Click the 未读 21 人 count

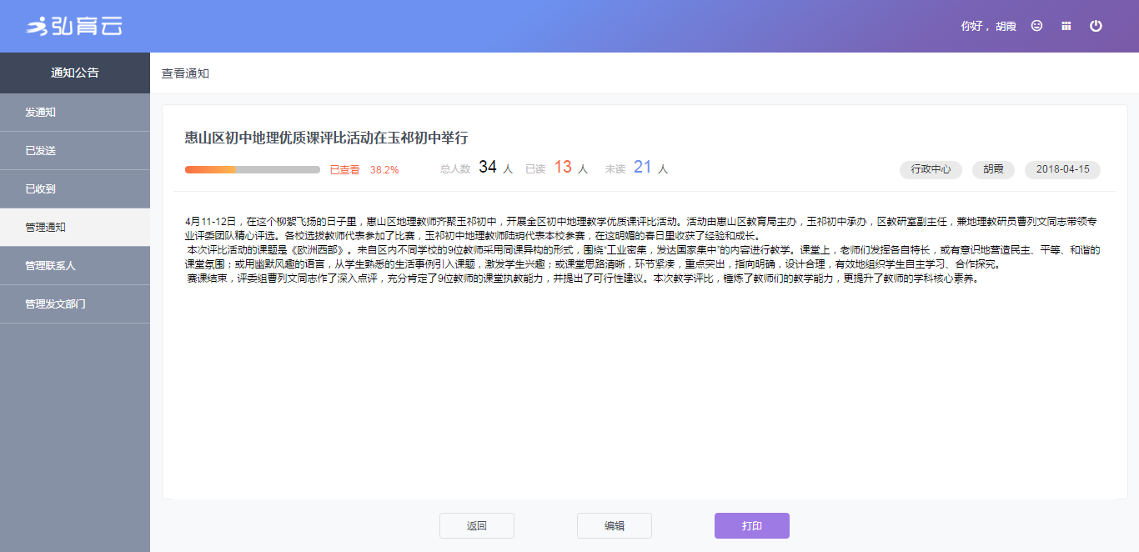pyautogui.click(x=637, y=168)
